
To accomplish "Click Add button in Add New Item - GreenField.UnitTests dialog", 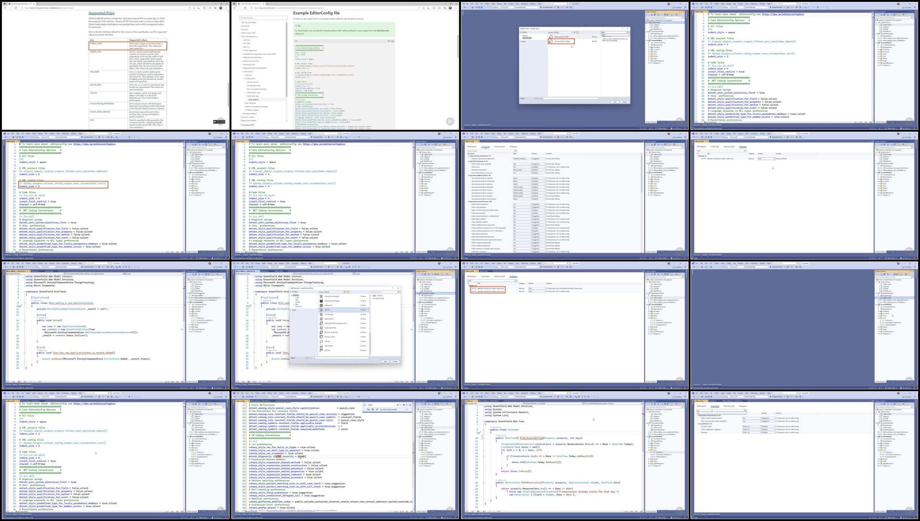I will (x=385, y=361).
